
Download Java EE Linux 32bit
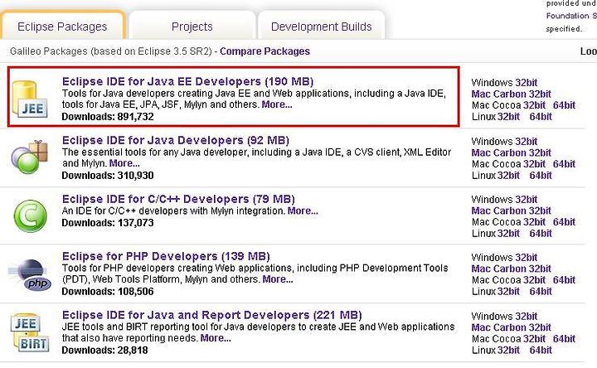[x=508, y=117]
